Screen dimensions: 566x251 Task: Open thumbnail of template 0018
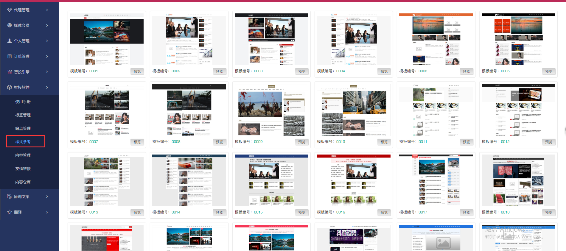pyautogui.click(x=518, y=180)
